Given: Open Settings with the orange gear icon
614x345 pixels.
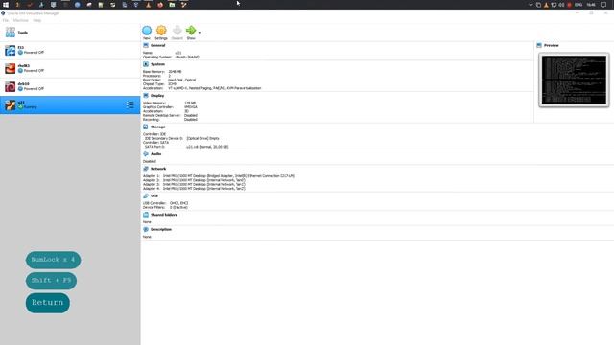Looking at the screenshot, I should pos(161,31).
